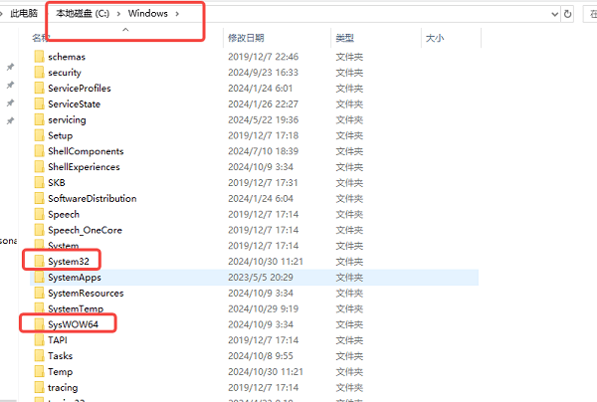The height and width of the screenshot is (402, 597).
Task: Expand the chevron after Windows in path
Action: coord(177,14)
